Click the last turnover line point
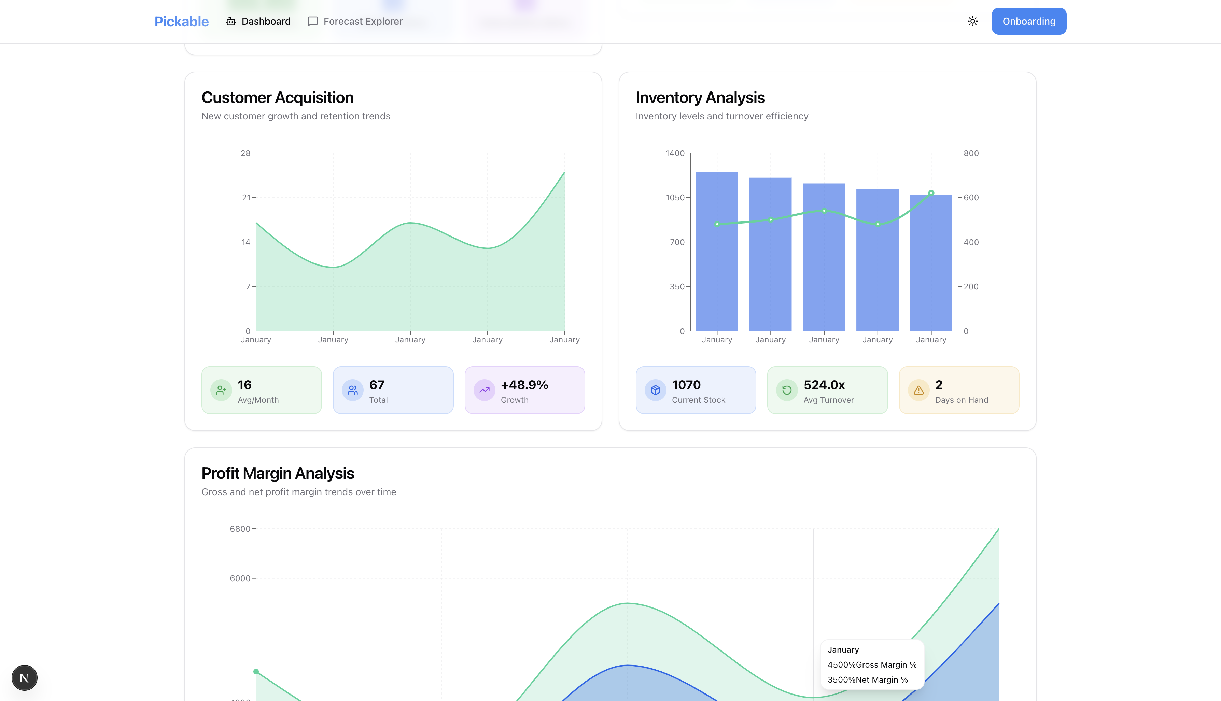This screenshot has width=1221, height=701. click(x=930, y=193)
